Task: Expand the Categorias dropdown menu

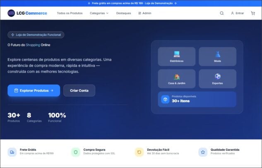Action: (99, 13)
